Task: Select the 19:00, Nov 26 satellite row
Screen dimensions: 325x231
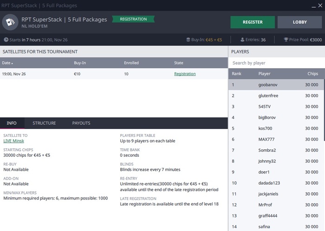Action: click(x=114, y=74)
